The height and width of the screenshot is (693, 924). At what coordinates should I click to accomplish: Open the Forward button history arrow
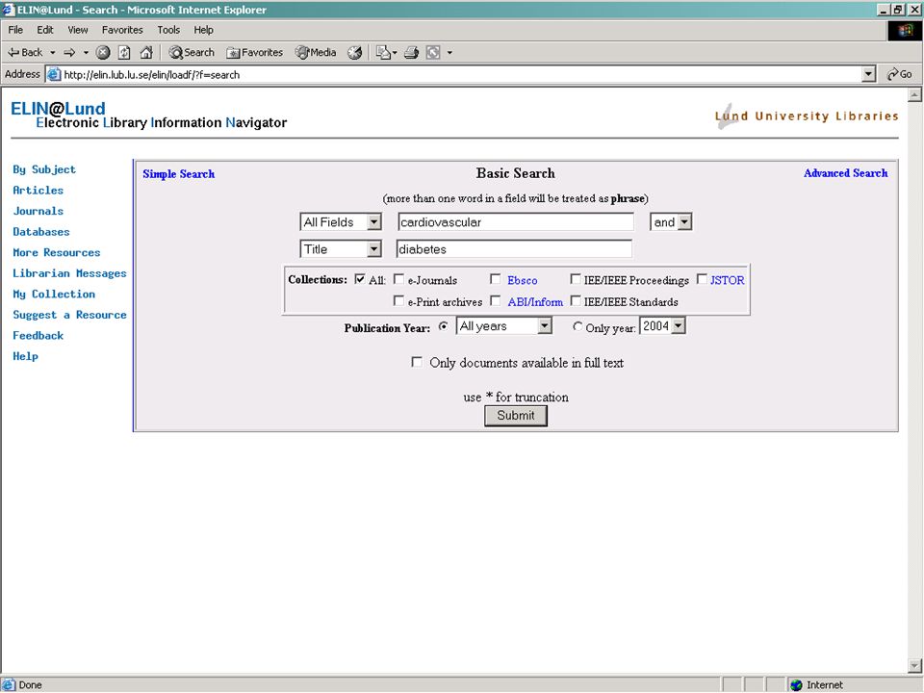[86, 52]
